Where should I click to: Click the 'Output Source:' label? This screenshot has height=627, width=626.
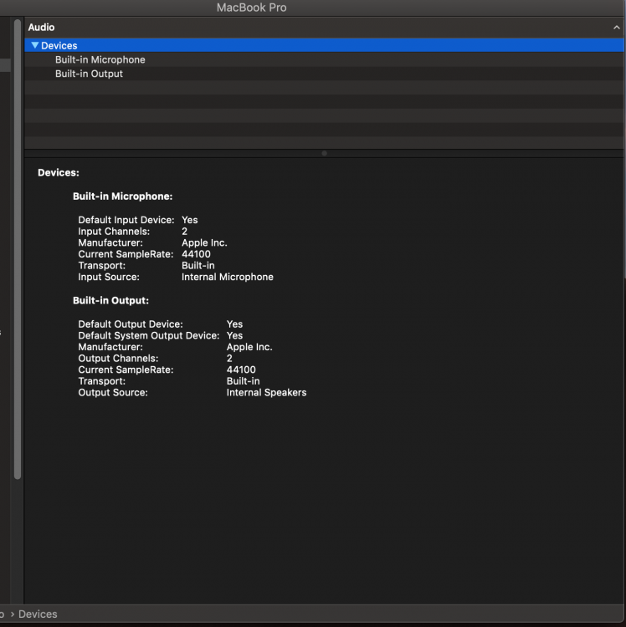pos(113,392)
